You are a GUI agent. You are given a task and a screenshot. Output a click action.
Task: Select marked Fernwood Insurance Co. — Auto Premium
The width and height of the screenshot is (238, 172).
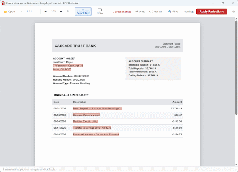(96, 134)
